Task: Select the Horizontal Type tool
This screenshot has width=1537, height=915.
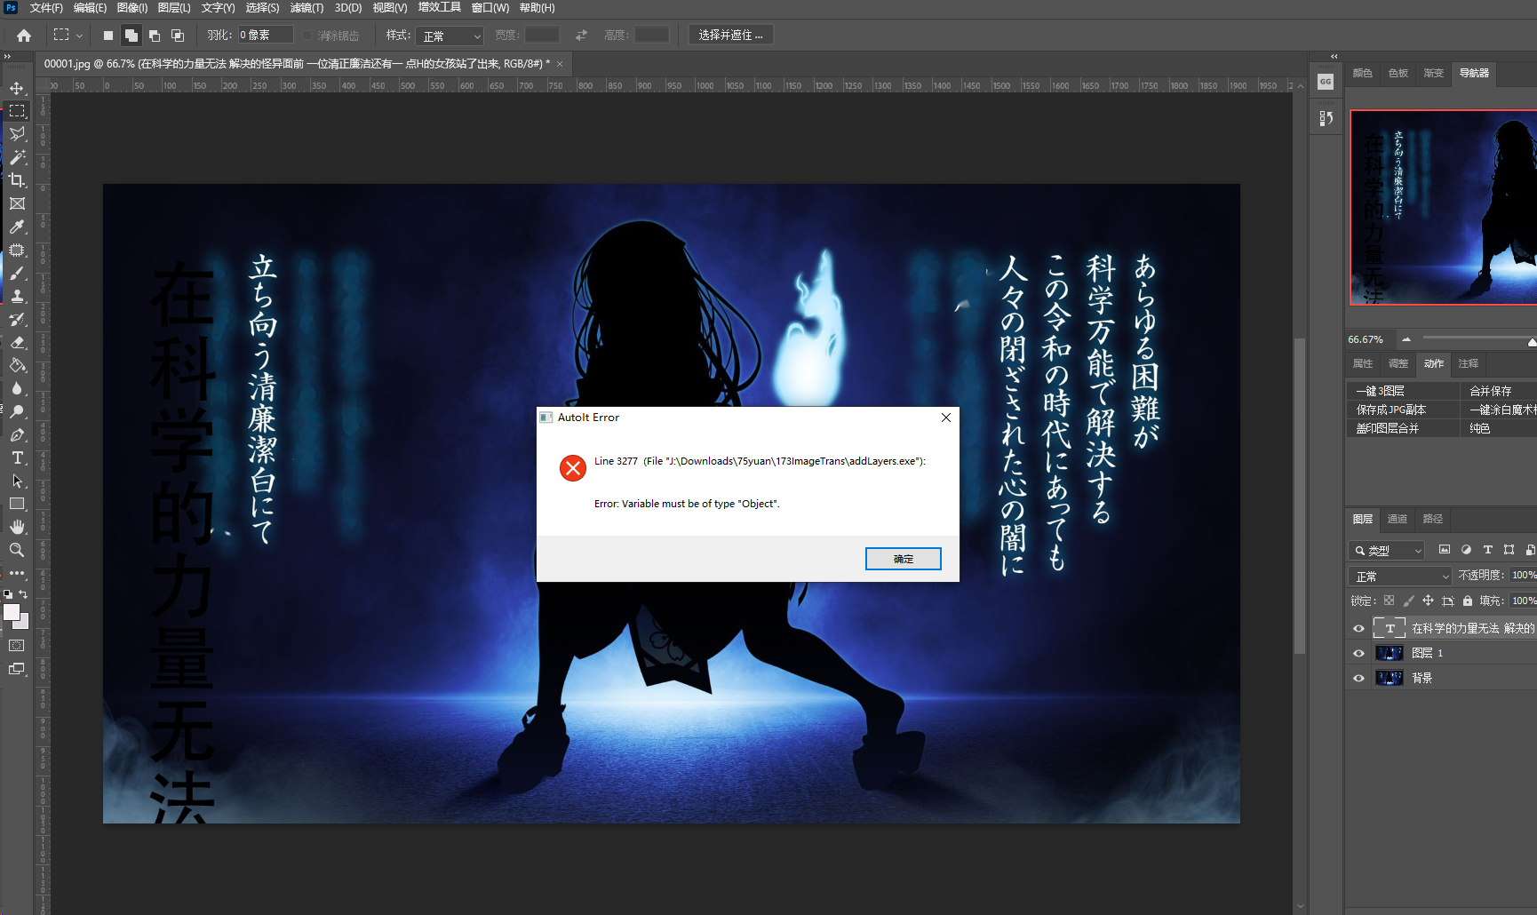Action: coord(17,457)
